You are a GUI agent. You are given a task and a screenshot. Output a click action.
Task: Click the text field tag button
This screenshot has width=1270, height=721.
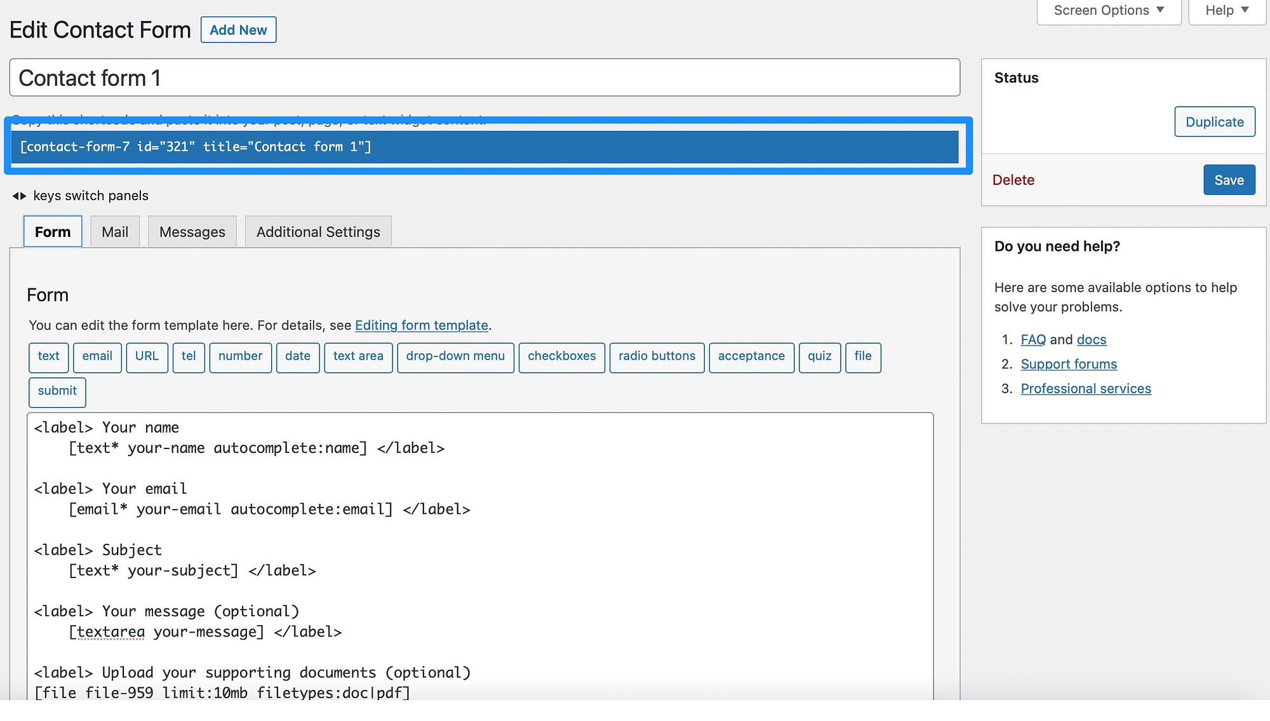pyautogui.click(x=48, y=356)
